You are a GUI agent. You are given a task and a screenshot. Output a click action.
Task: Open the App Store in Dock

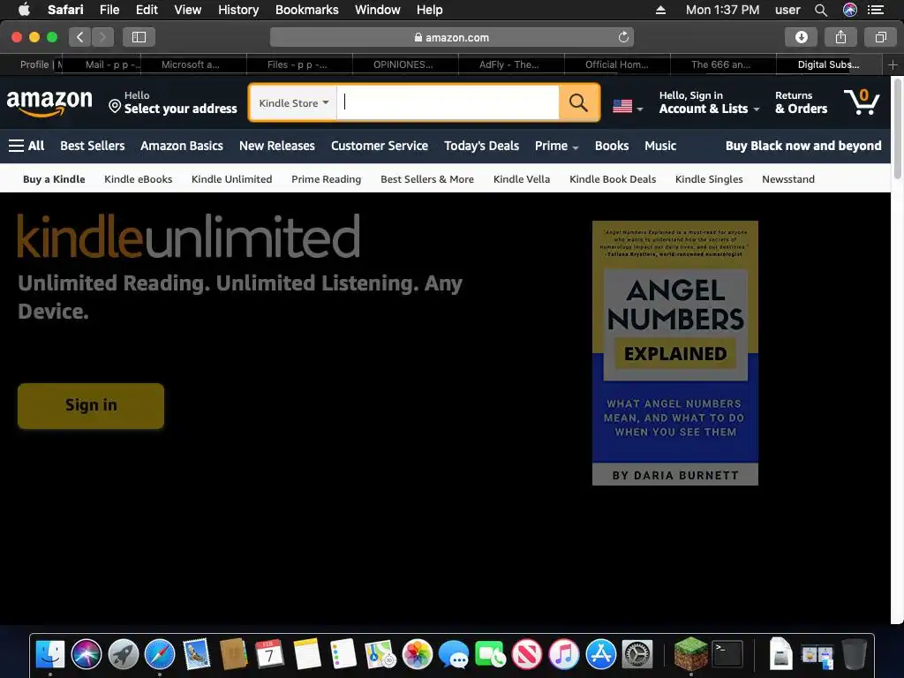pos(600,654)
